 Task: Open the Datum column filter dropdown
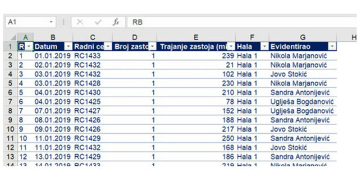point(68,47)
